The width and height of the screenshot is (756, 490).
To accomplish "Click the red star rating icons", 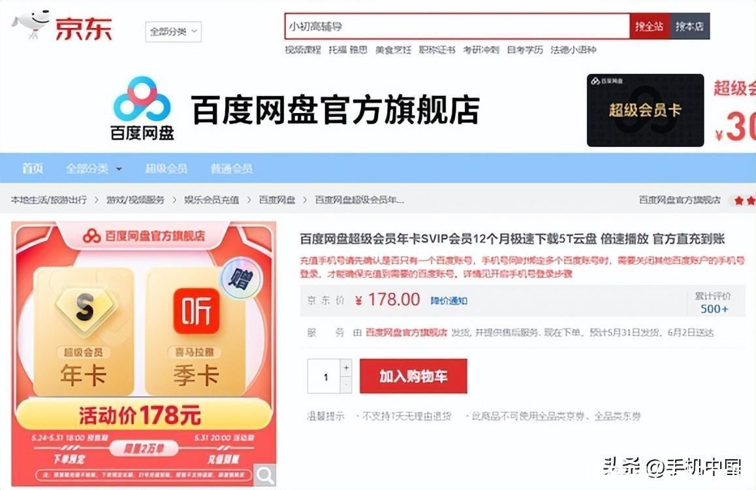I will click(744, 200).
